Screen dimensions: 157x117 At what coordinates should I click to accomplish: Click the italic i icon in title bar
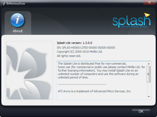(4, 4)
